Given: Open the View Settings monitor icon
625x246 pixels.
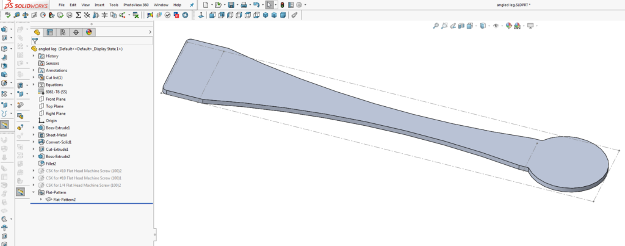Looking at the screenshot, I should [x=530, y=26].
